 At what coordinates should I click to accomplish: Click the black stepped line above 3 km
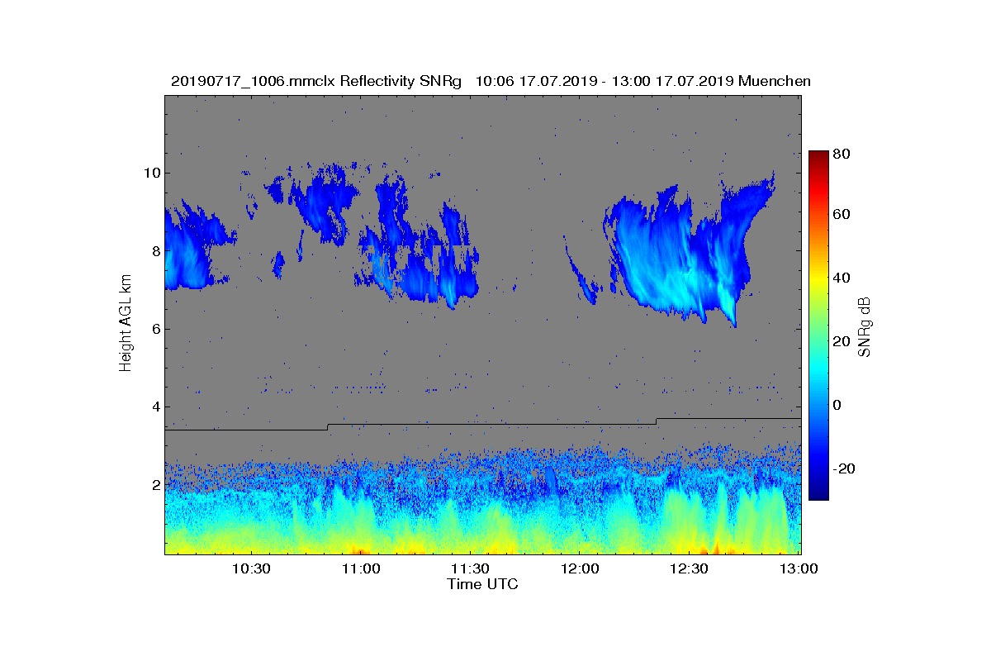point(482,425)
